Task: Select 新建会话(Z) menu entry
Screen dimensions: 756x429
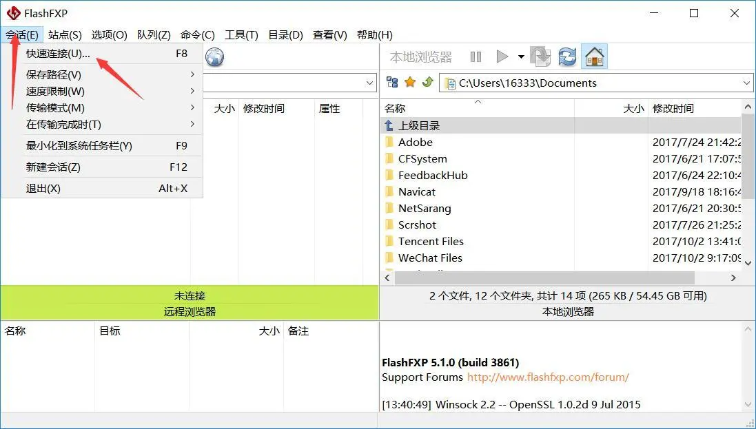Action: pyautogui.click(x=102, y=167)
